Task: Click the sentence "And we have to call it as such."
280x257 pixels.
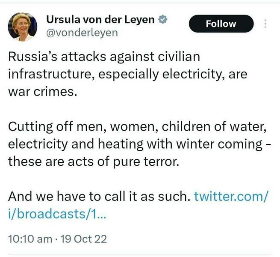Action: coord(99,197)
